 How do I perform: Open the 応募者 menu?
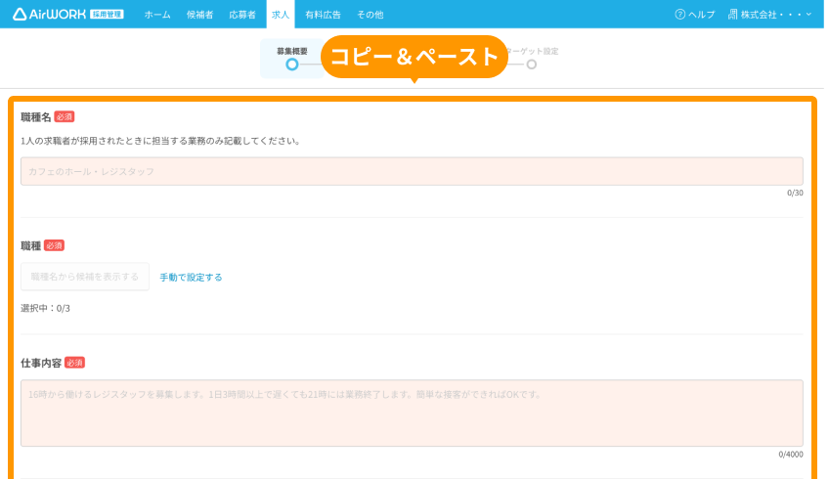[x=242, y=15]
